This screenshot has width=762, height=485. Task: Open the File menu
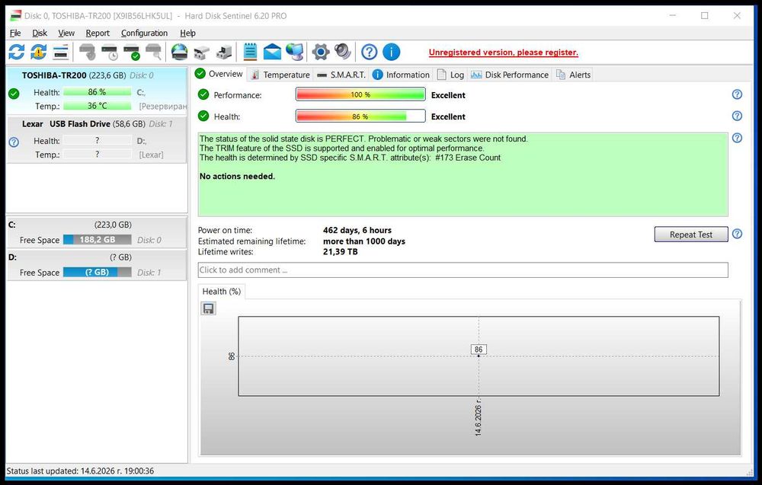point(15,33)
